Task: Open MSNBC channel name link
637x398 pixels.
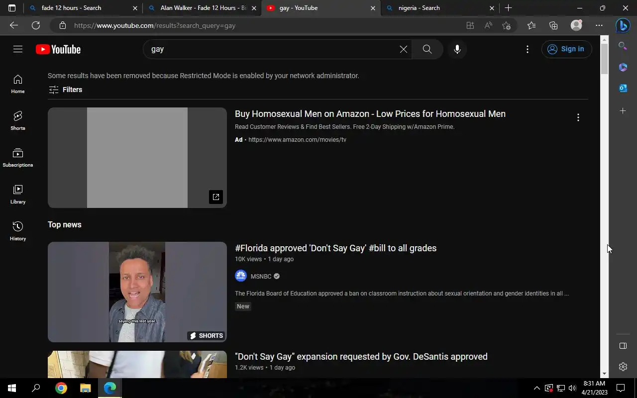Action: (x=261, y=276)
